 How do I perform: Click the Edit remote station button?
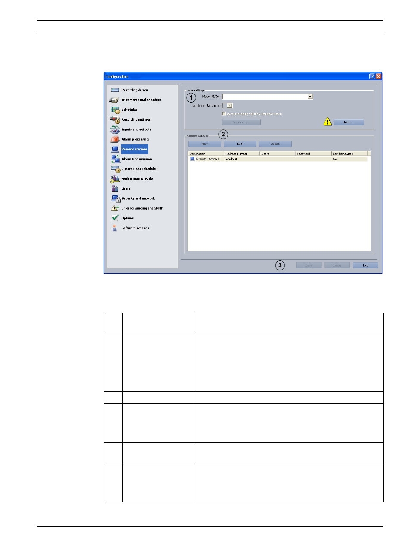(240, 144)
